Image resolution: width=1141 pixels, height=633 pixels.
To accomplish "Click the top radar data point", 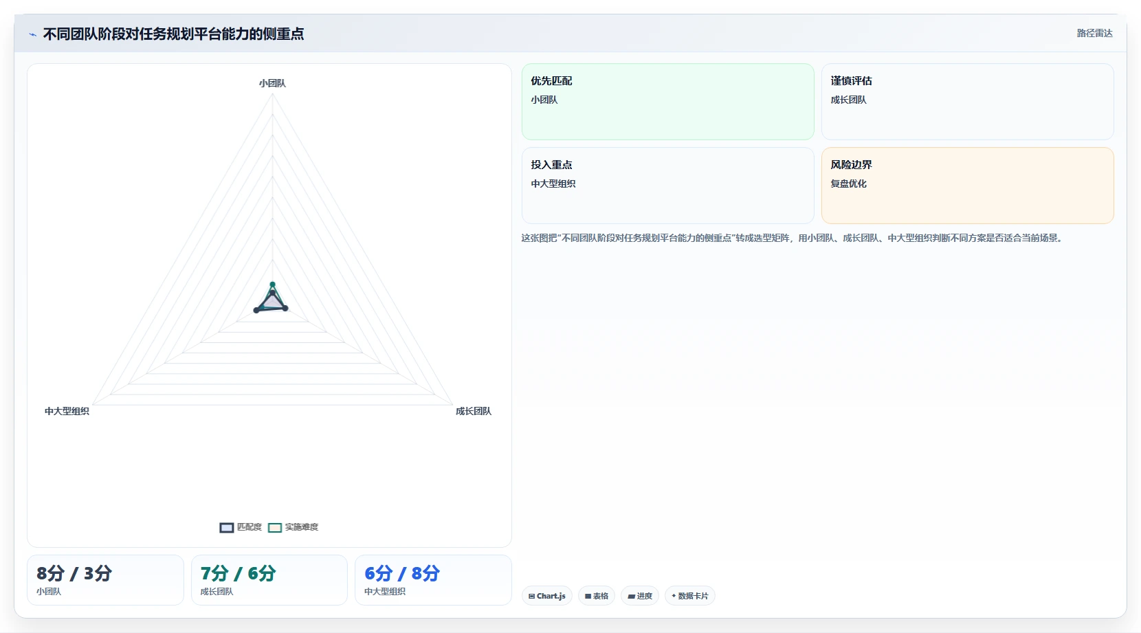I will (x=272, y=285).
